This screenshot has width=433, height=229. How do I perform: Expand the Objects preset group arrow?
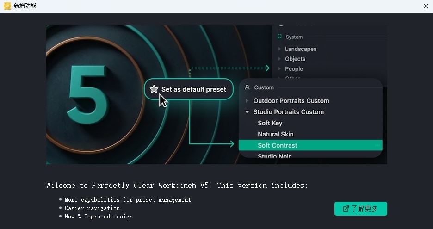[x=279, y=59]
